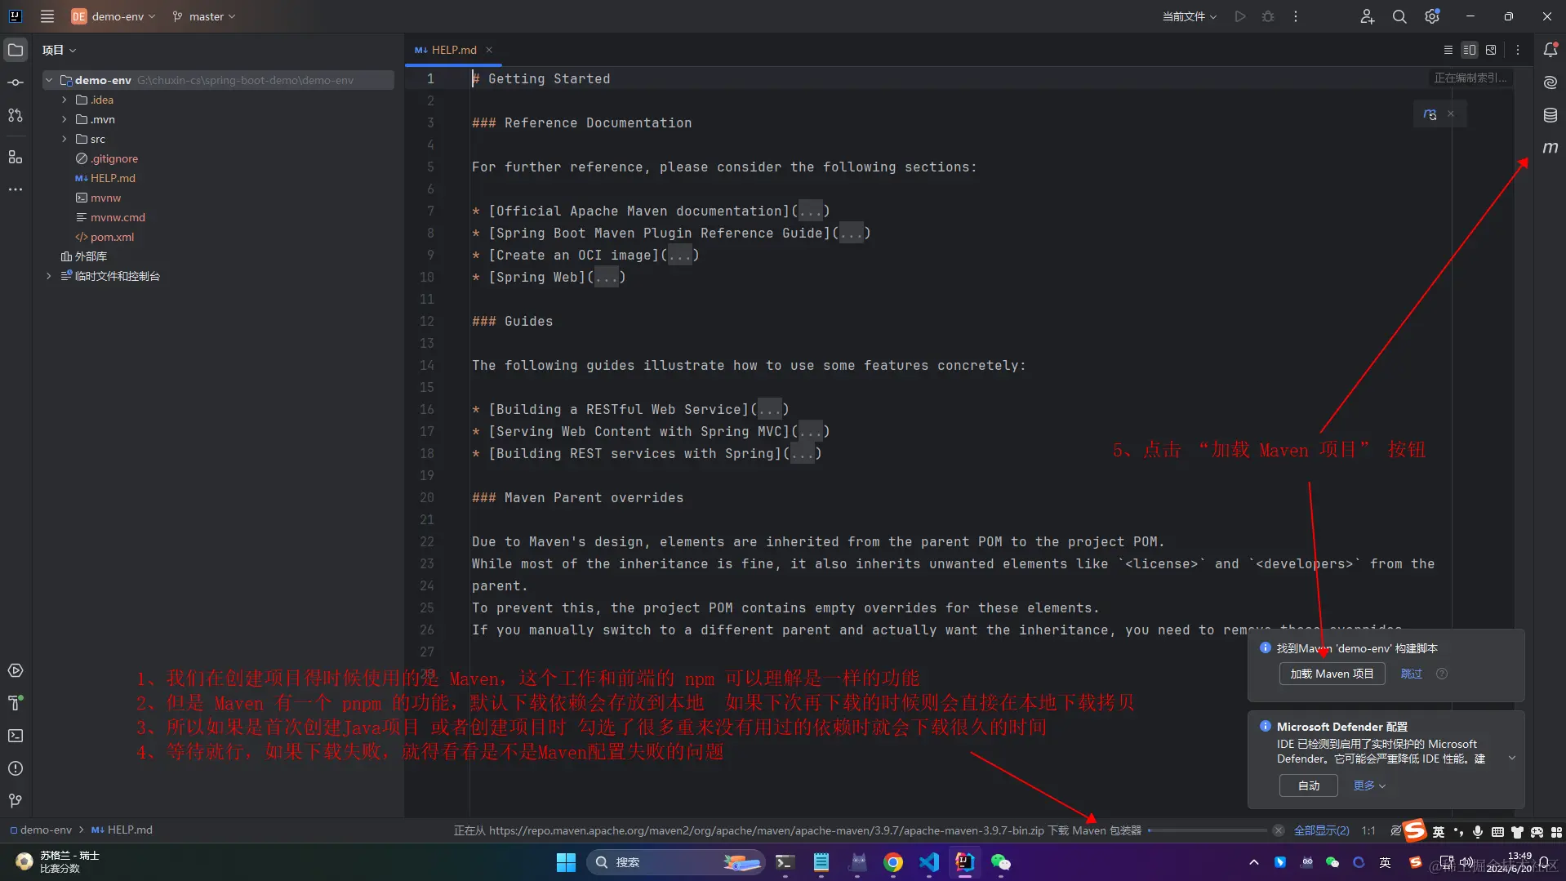This screenshot has height=881, width=1566.
Task: Open the main hamburger menu
Action: point(47,16)
